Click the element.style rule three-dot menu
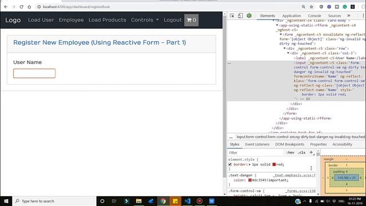Image resolution: width=366 pixels, height=206 pixels. point(311,168)
